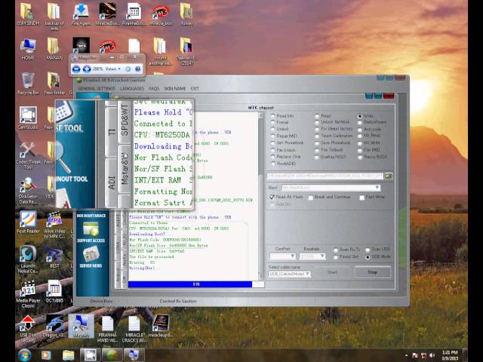Click the Stop button

(372, 272)
